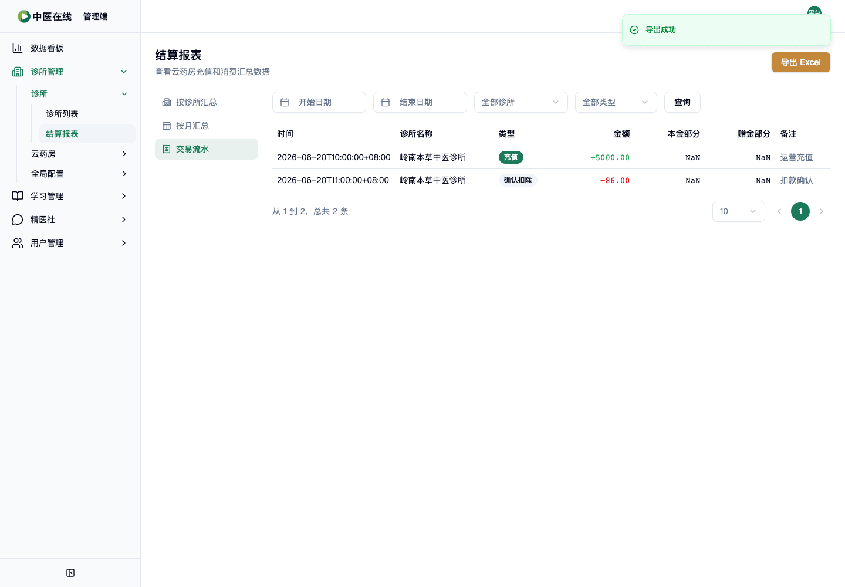Click the 开始日期 calendar icon
845x587 pixels.
tap(285, 102)
